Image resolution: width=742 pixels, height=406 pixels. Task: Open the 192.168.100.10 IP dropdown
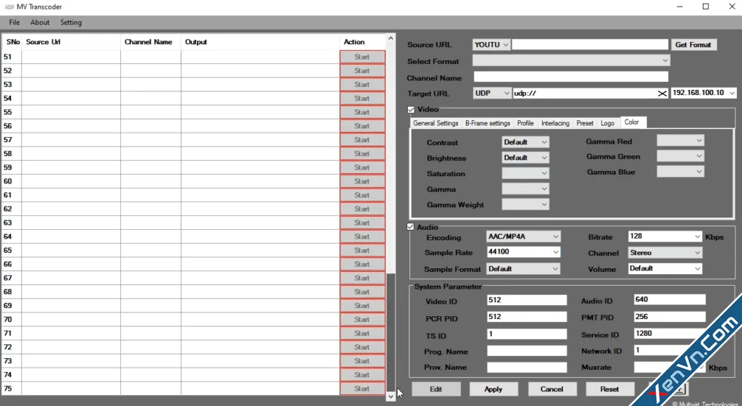pos(704,93)
